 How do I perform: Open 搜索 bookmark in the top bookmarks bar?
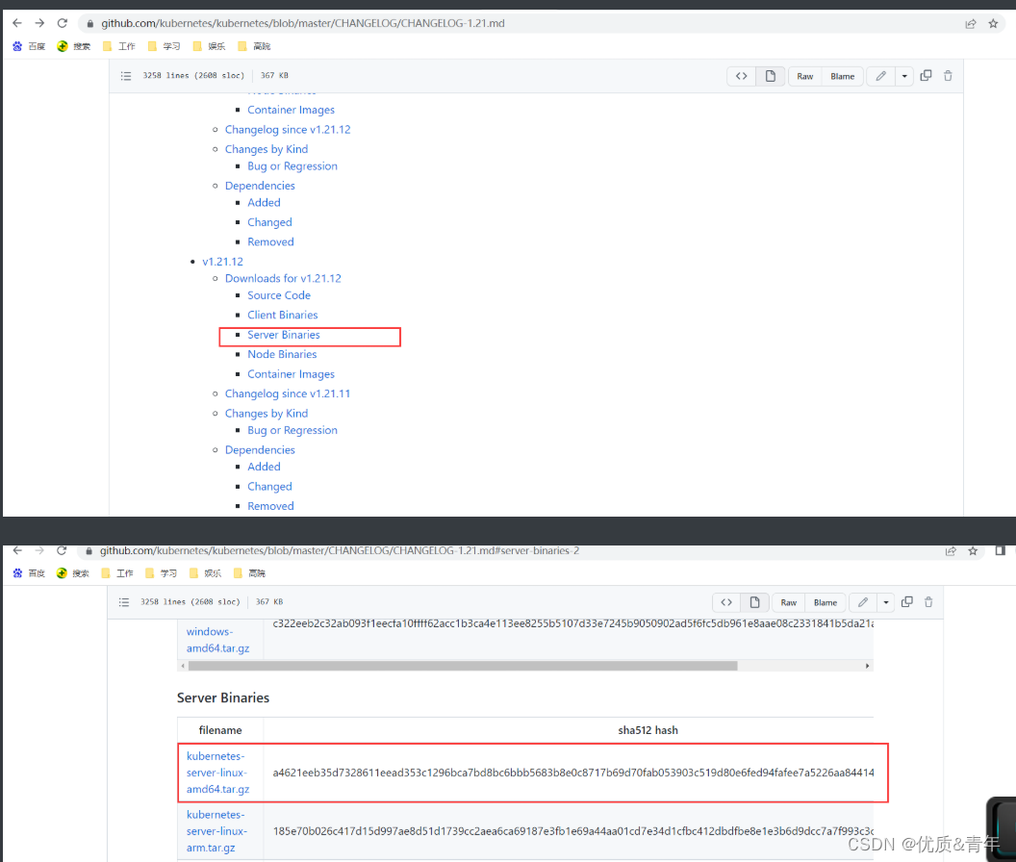tap(73, 46)
